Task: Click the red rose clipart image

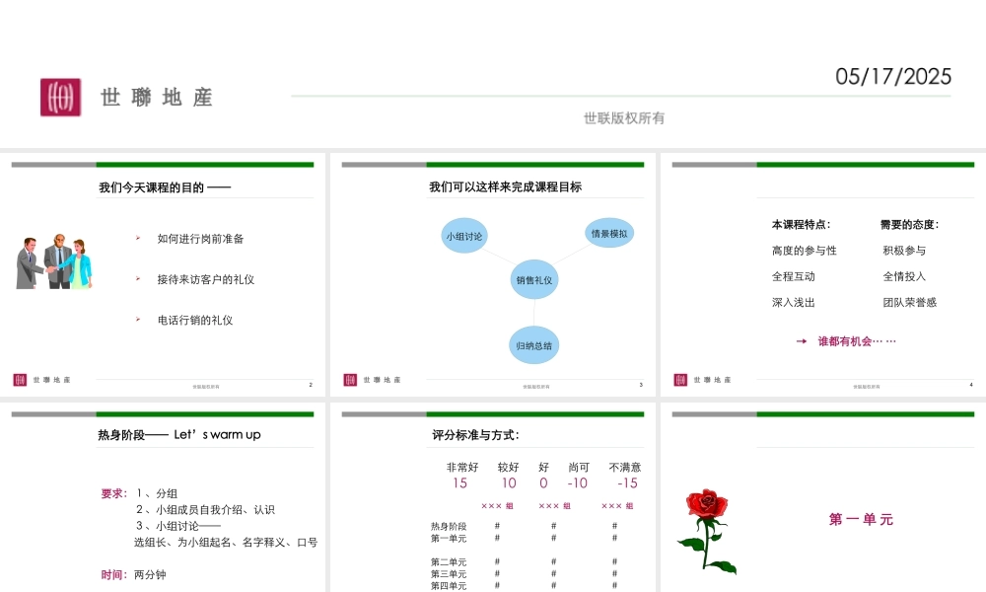Action: 707,531
